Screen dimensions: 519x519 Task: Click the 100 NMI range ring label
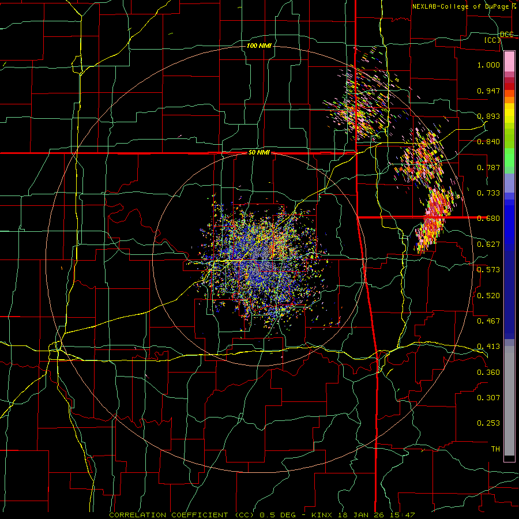point(259,46)
